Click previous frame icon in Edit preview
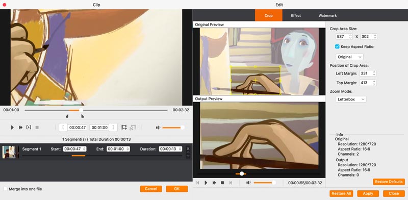The height and width of the screenshot is (200, 408). click(198, 183)
